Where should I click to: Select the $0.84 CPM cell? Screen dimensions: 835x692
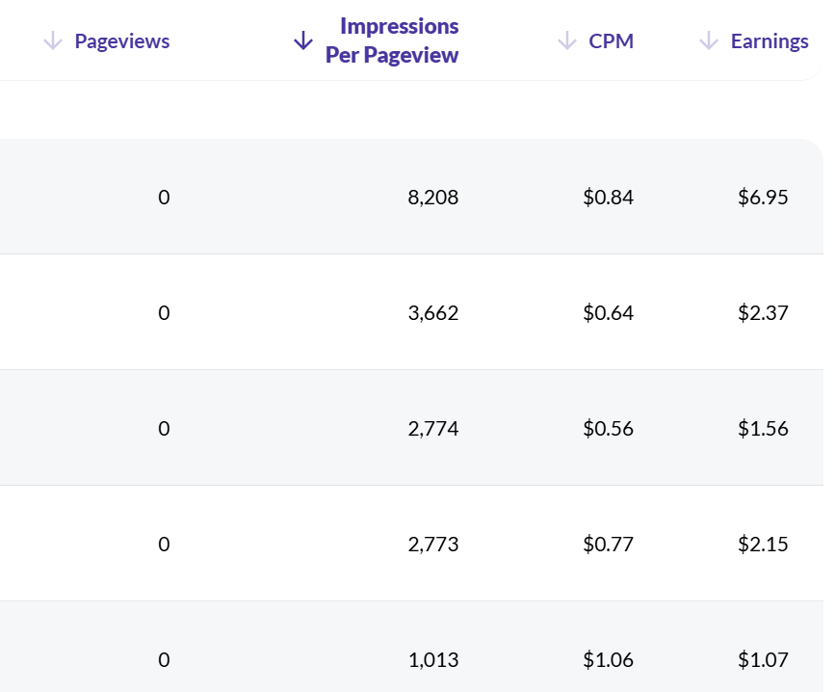(608, 198)
